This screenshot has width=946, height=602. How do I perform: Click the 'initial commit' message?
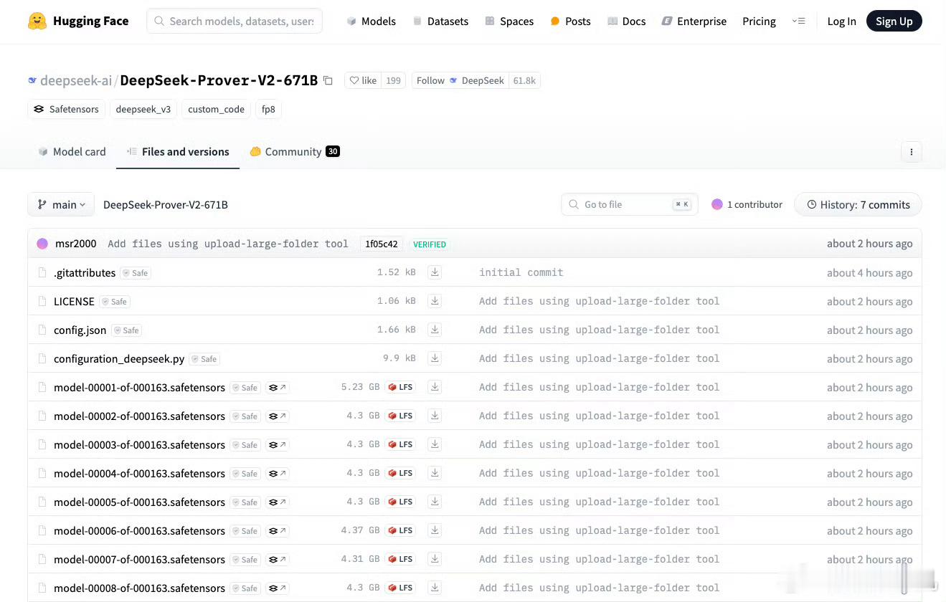tap(521, 272)
